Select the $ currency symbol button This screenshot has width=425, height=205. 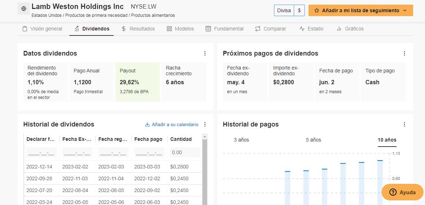[x=299, y=10]
